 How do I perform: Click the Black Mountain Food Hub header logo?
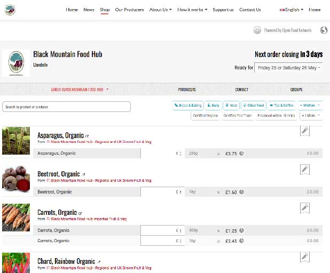[16, 63]
